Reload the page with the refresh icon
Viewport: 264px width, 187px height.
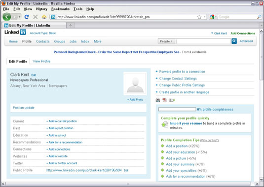27,17
